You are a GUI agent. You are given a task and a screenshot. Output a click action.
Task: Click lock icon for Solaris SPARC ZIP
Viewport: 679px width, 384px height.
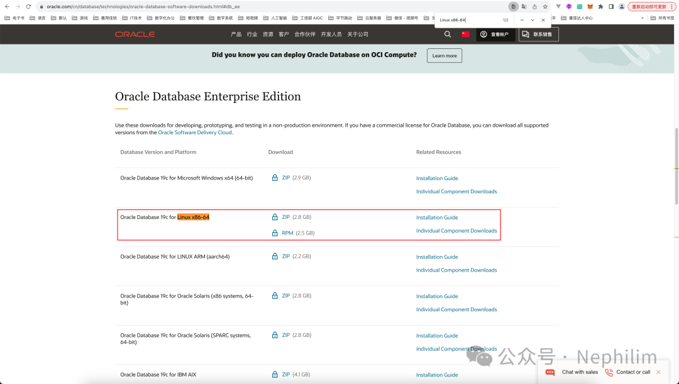[x=275, y=335]
